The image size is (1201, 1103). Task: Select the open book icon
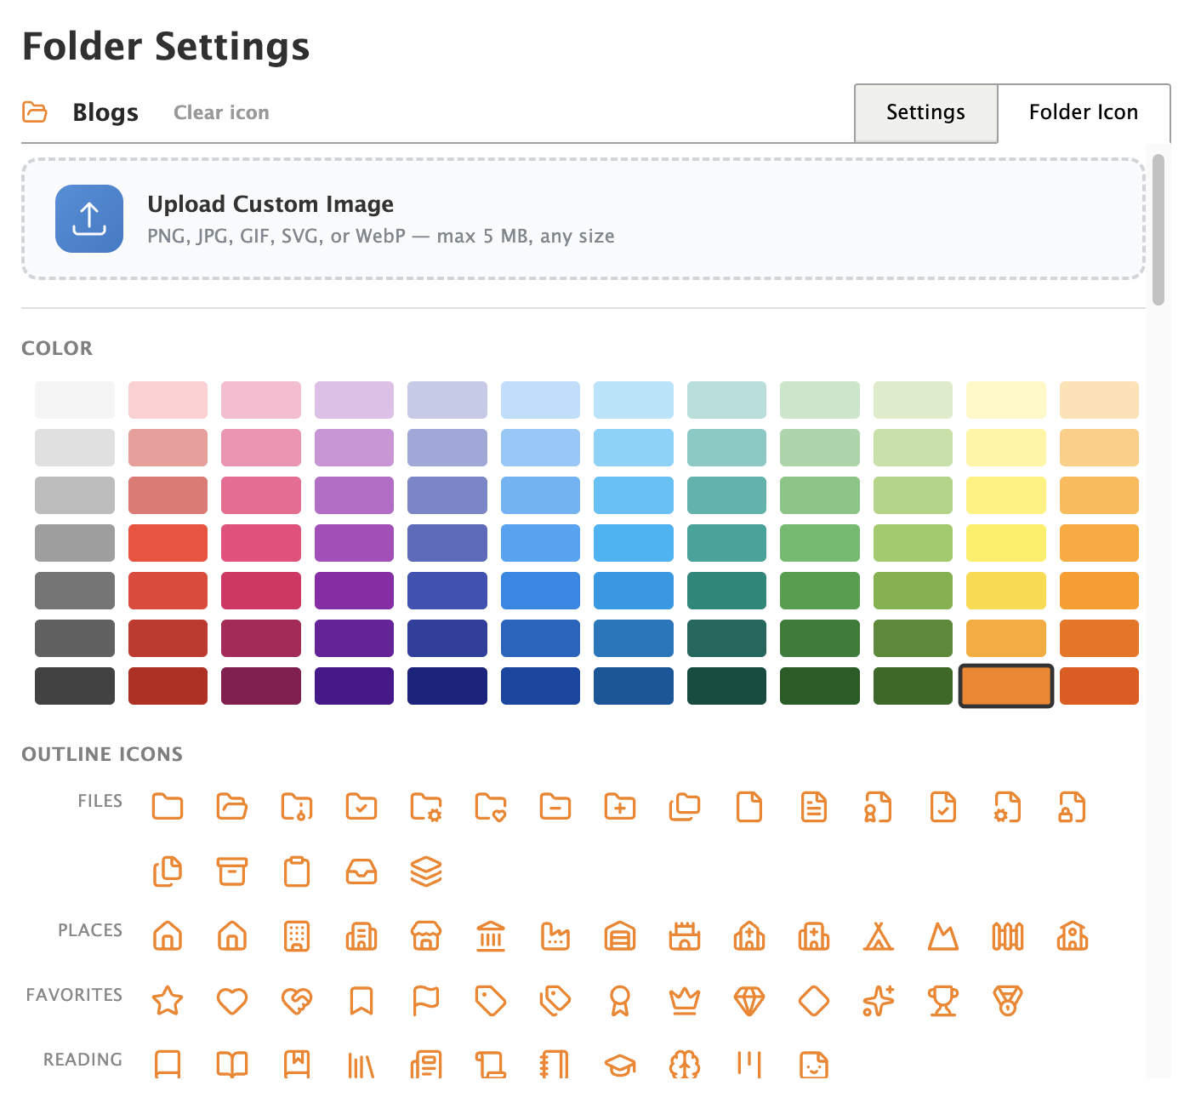232,1065
